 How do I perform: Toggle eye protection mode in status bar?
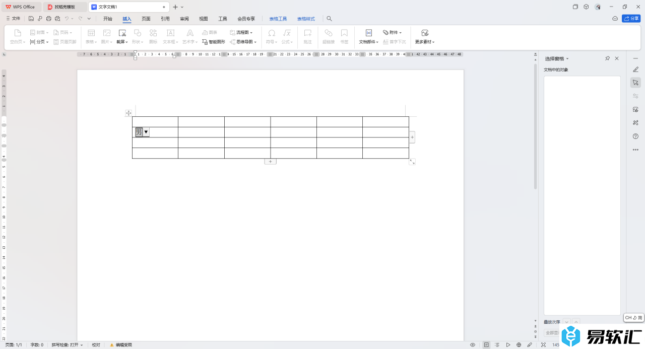(x=473, y=345)
